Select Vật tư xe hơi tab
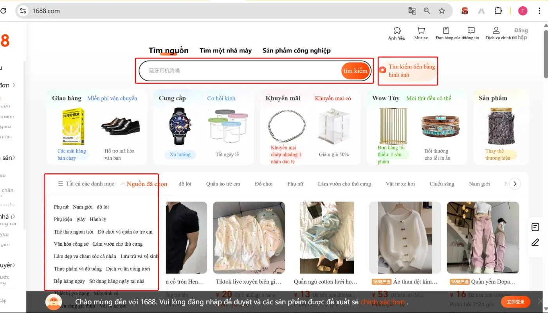This screenshot has height=313, width=548. pos(400,184)
